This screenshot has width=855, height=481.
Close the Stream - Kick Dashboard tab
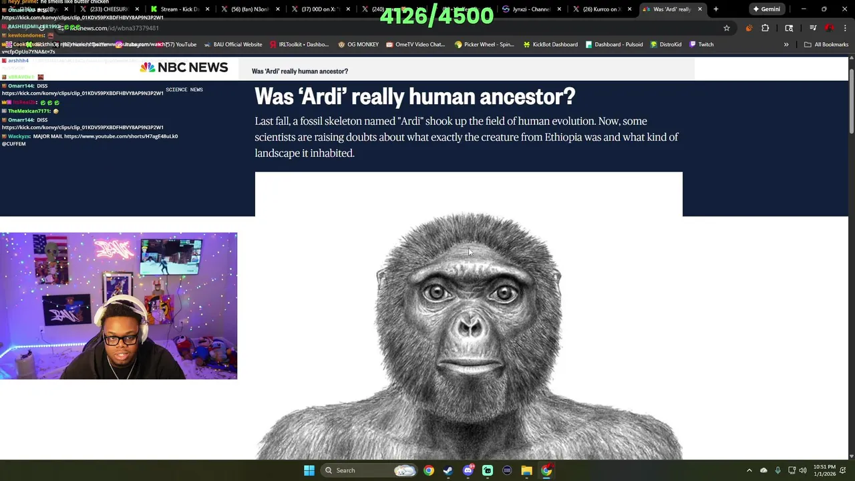[x=207, y=9]
